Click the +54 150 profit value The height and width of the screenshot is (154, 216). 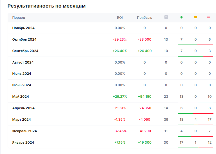pyautogui.click(x=144, y=97)
